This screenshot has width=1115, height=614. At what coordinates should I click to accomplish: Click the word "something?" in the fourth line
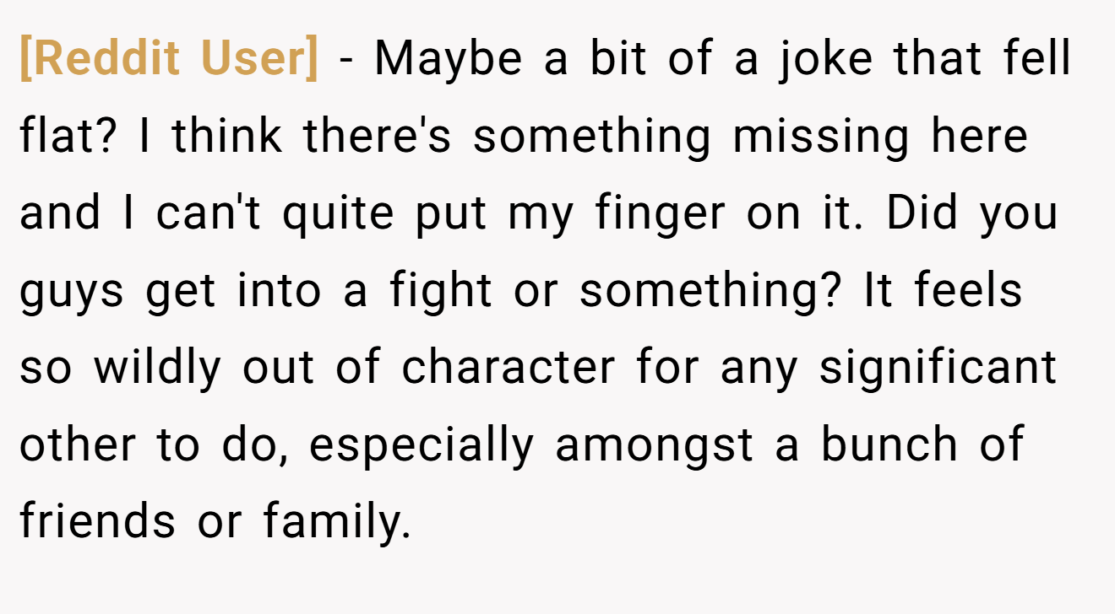710,290
